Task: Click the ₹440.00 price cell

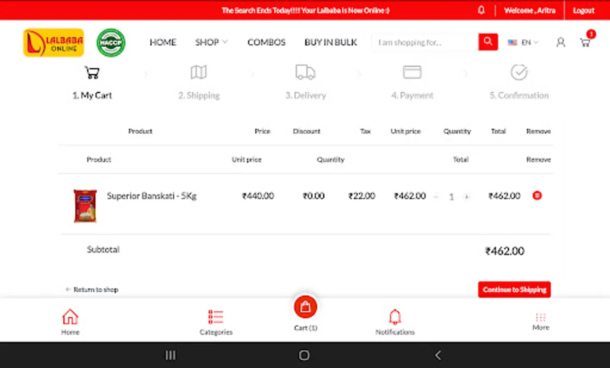Action: (258, 196)
